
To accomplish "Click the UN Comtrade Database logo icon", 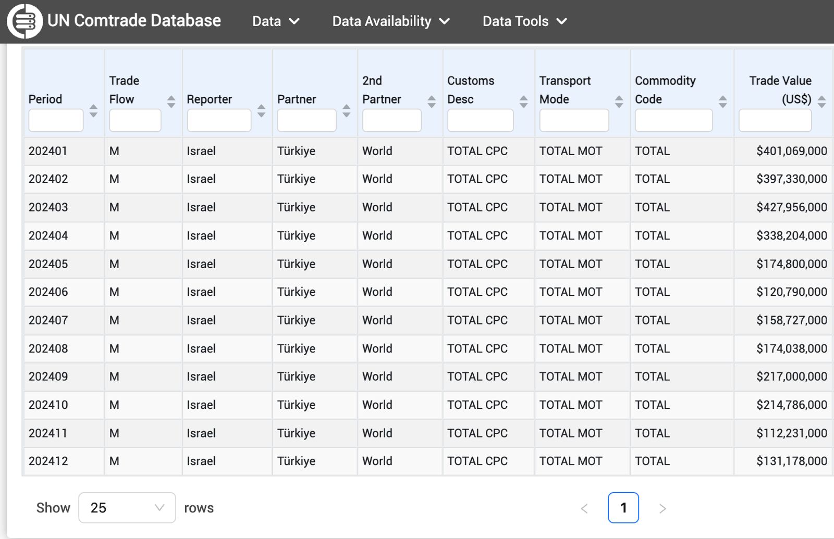I will click(24, 21).
